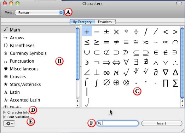The width and height of the screenshot is (185, 133).
Task: Pick the summation (Σ) symbol
Action: [x=175, y=83]
